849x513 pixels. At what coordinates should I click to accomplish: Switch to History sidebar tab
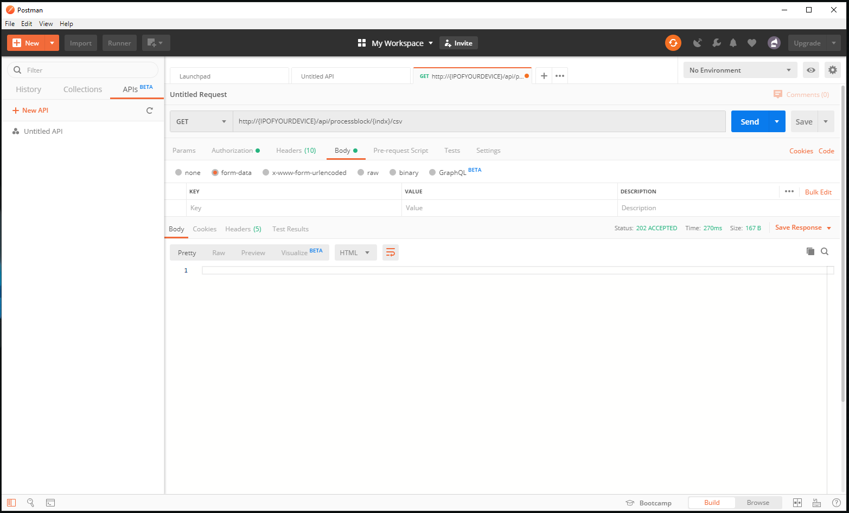(x=28, y=89)
